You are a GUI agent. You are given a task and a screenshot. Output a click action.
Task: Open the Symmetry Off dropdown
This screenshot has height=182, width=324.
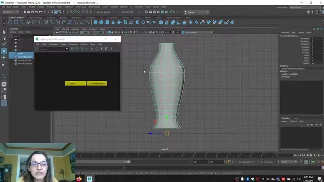[x=126, y=12]
